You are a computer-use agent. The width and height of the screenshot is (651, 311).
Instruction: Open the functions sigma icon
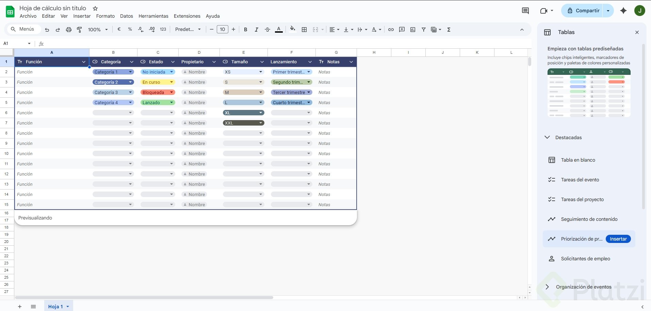click(x=449, y=30)
